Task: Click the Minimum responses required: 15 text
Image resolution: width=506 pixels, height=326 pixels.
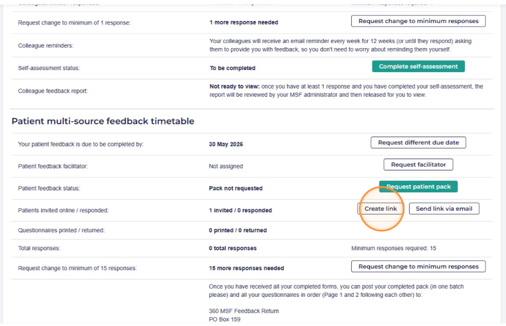Action: point(393,248)
